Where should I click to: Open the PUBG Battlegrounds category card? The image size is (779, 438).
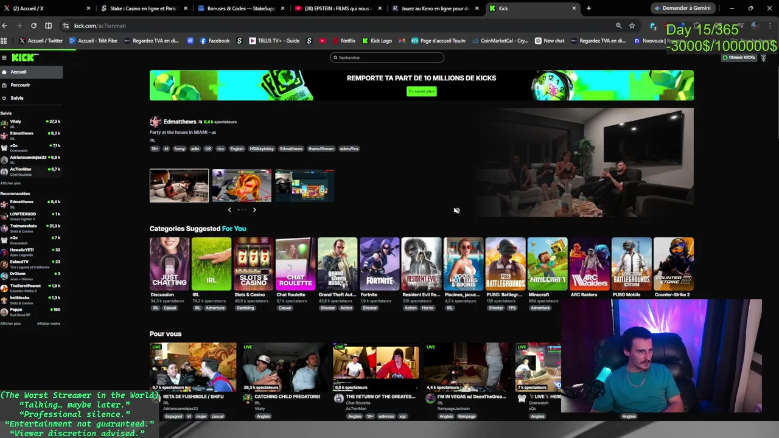pos(505,264)
